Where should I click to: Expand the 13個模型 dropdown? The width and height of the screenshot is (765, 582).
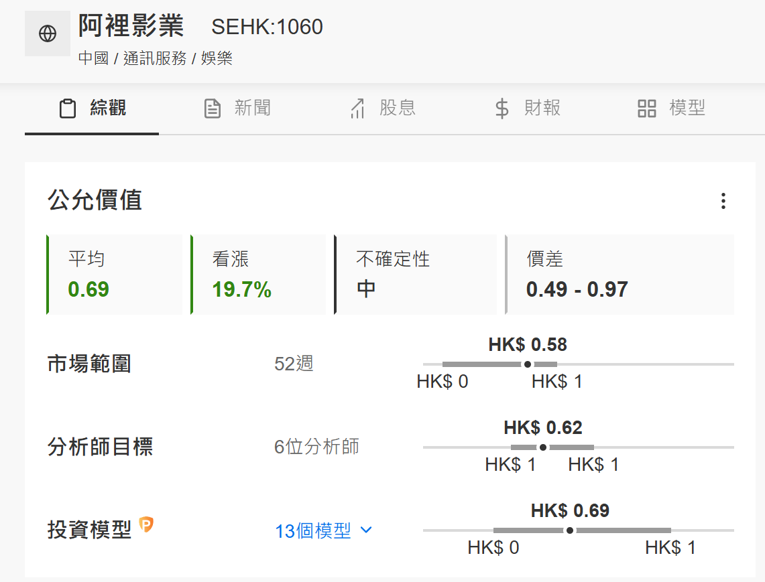click(x=323, y=531)
